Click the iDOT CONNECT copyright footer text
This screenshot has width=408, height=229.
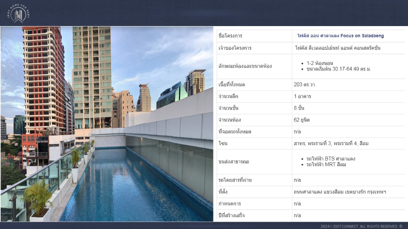(x=361, y=226)
